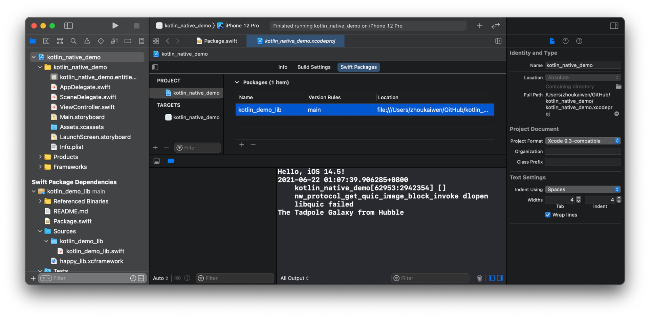Hide the console with debug bar toggle

pos(500,278)
